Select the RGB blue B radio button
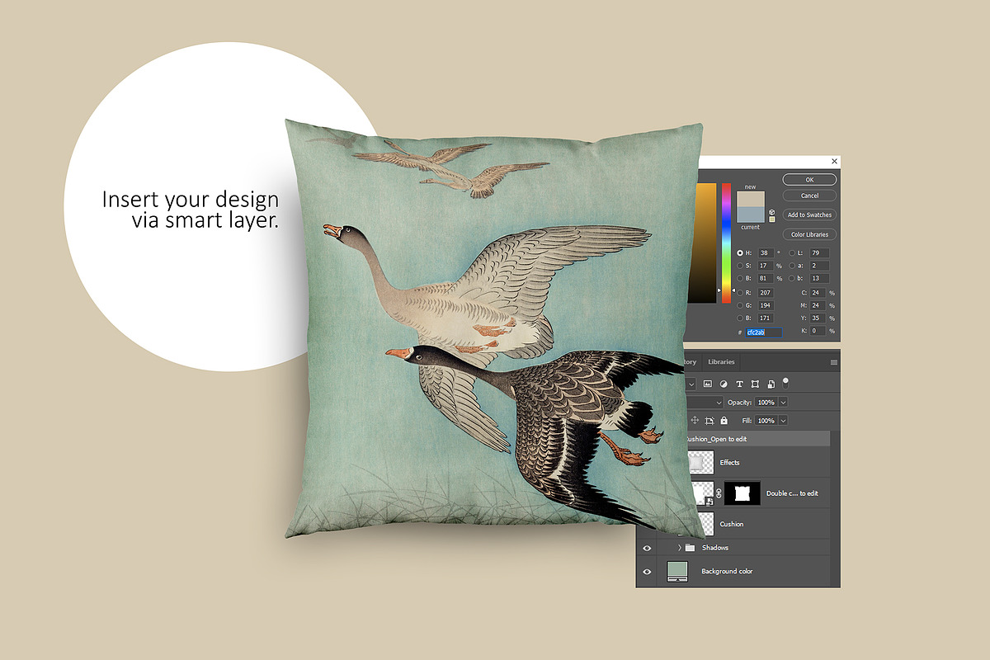Viewport: 990px width, 660px height. coord(740,318)
